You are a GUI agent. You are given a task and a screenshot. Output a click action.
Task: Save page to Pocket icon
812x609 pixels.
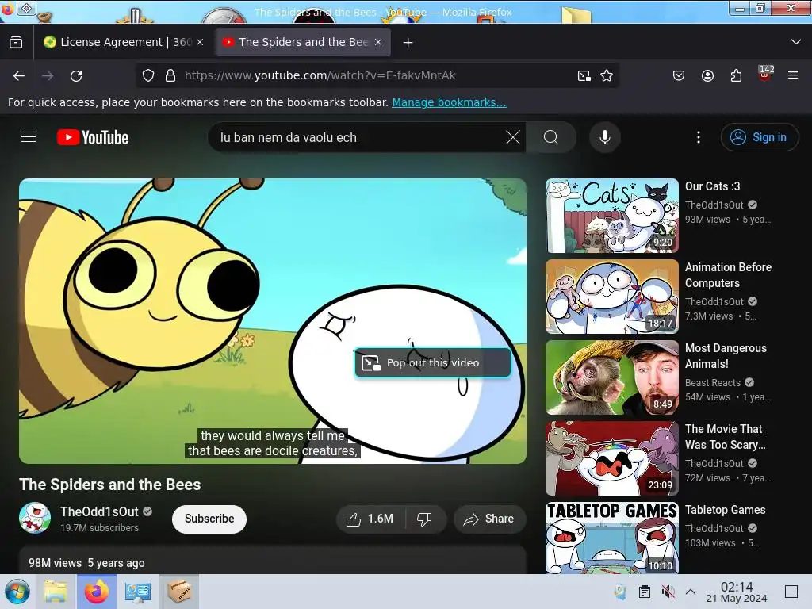click(x=679, y=75)
